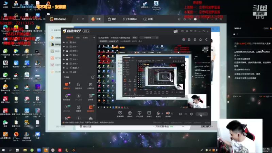Toggle visibility of 文本 3 layer

point(64,59)
